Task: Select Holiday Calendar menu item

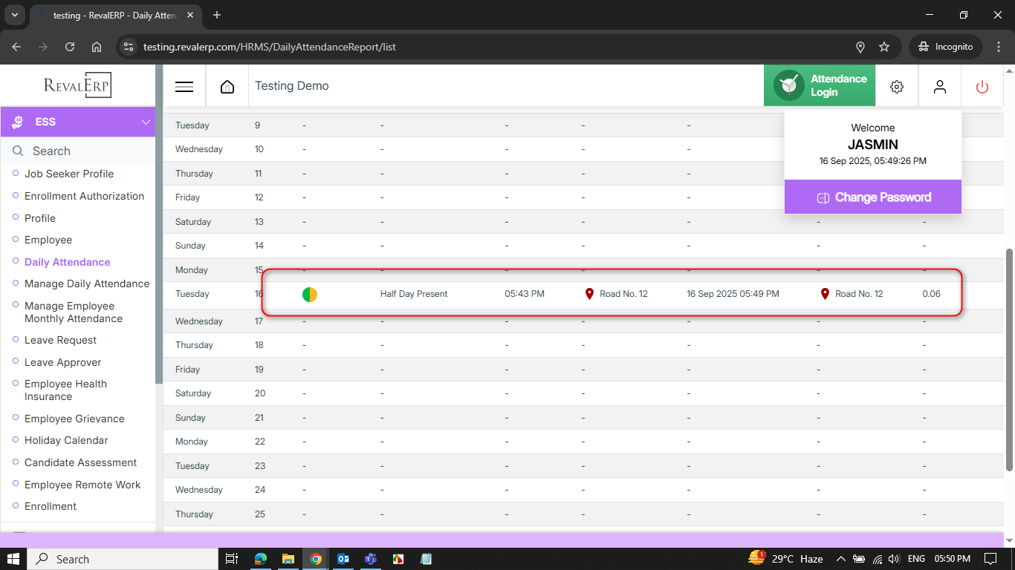Action: (x=66, y=440)
